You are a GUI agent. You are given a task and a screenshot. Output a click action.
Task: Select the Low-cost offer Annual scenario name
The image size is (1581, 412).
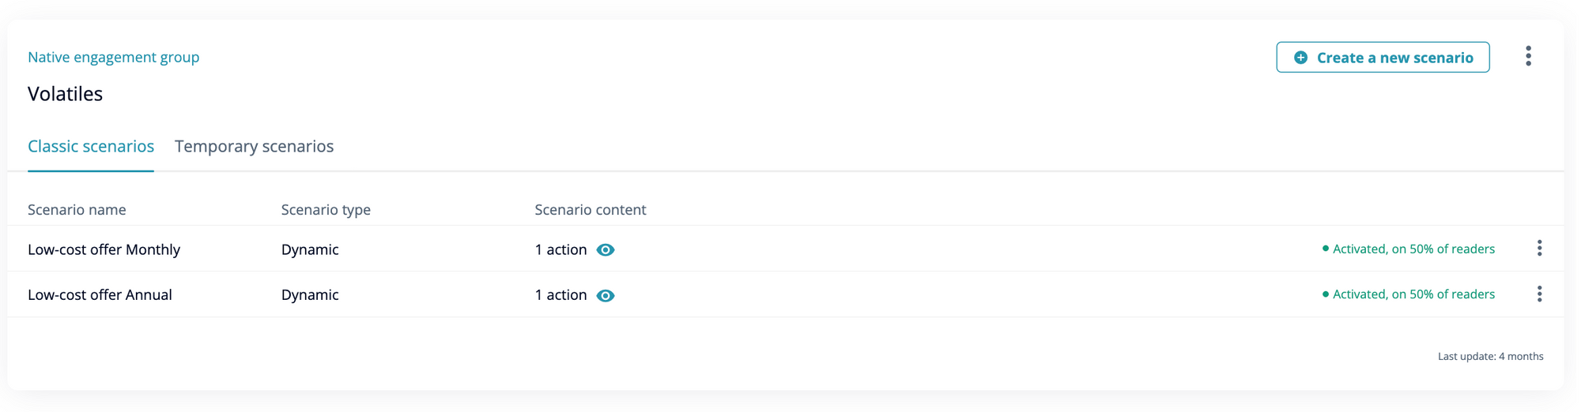(100, 294)
